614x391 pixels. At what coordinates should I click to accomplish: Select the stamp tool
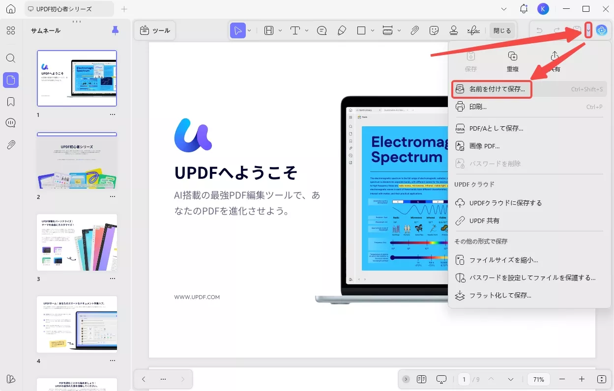click(453, 30)
